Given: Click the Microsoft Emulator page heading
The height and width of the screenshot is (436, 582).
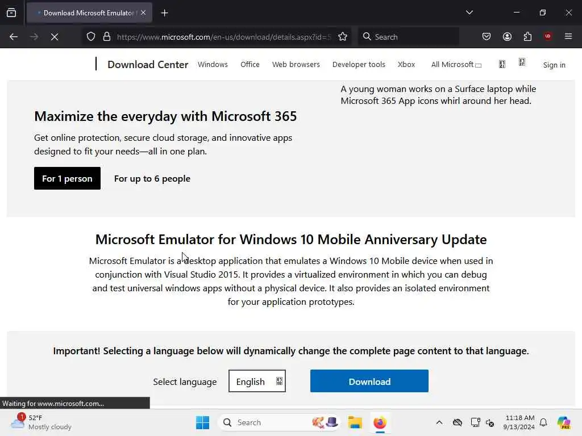Looking at the screenshot, I should (291, 240).
